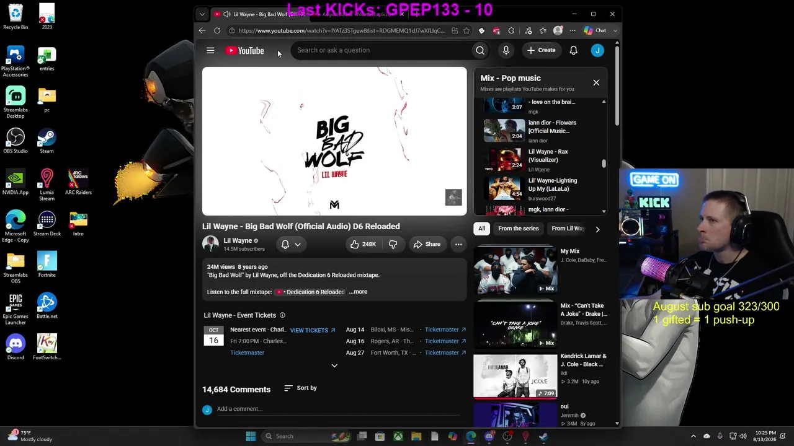Click the YouTube search magnifier button
The height and width of the screenshot is (446, 794).
point(480,51)
